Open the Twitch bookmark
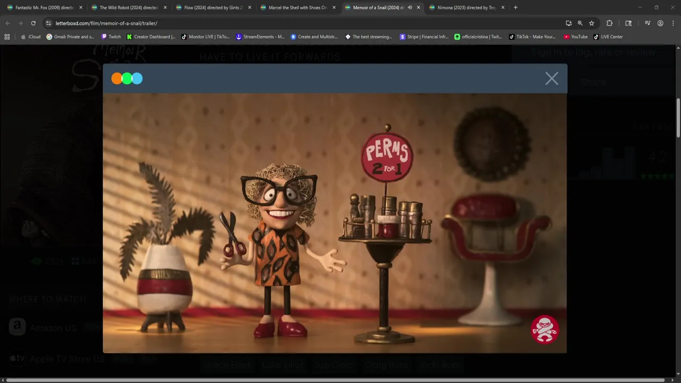The width and height of the screenshot is (681, 383). point(111,37)
